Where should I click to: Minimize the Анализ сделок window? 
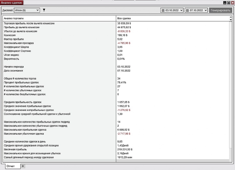225,2
